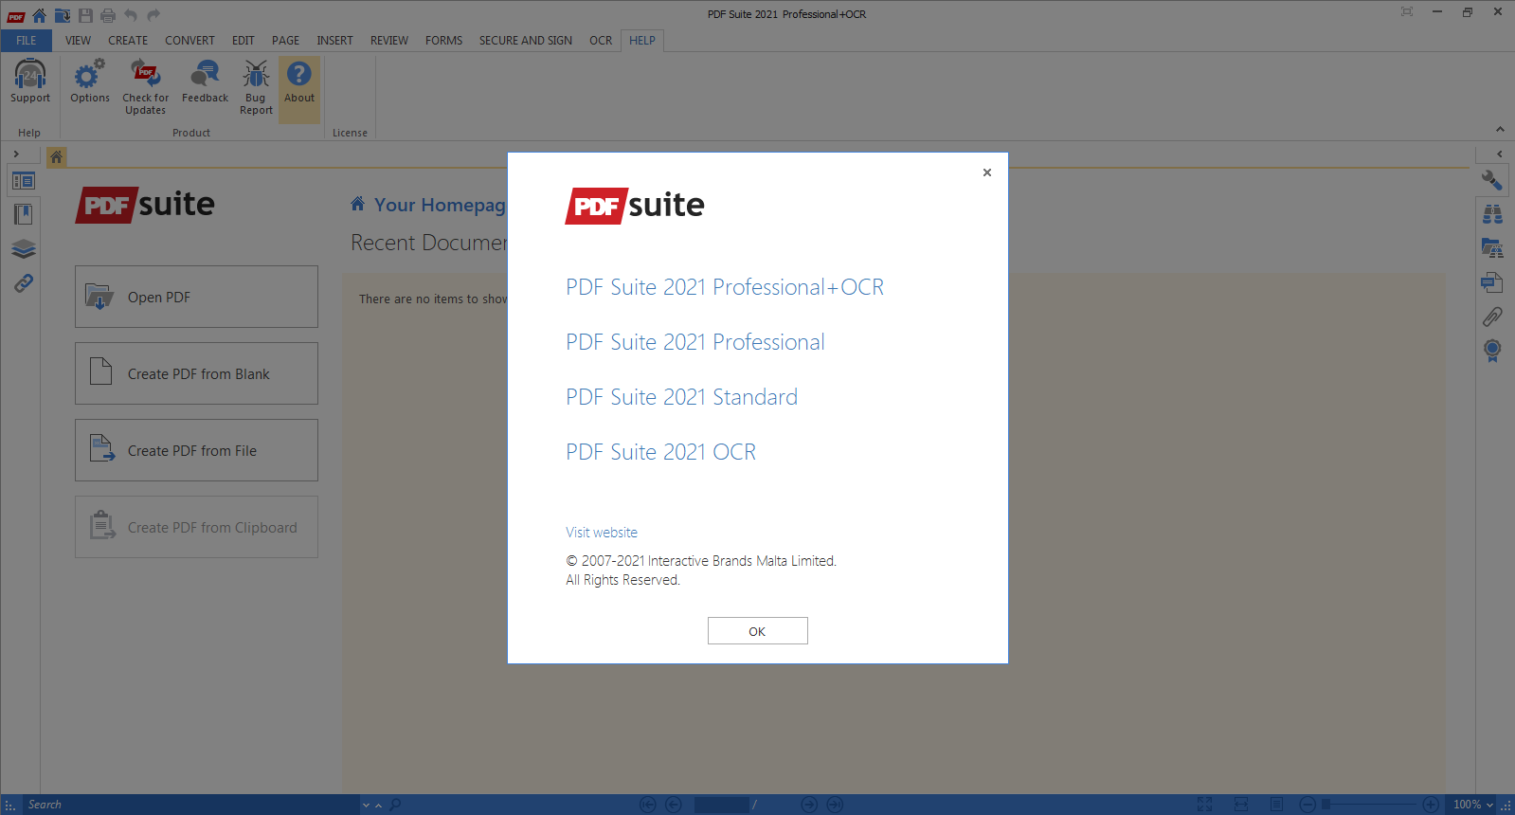1515x815 pixels.
Task: Click OK in the About dialog
Action: (758, 631)
